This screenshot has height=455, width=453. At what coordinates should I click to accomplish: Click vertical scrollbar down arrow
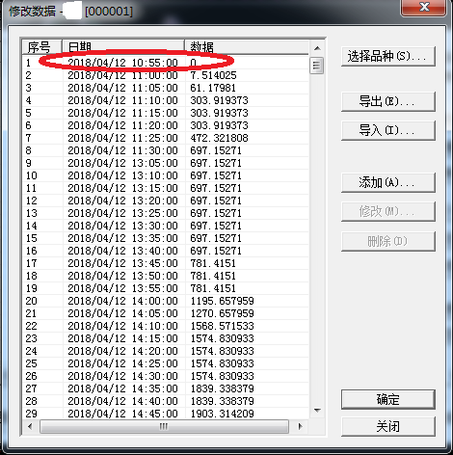point(317,411)
